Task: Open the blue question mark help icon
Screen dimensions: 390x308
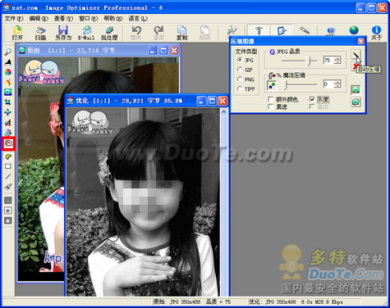Action: tap(330, 30)
